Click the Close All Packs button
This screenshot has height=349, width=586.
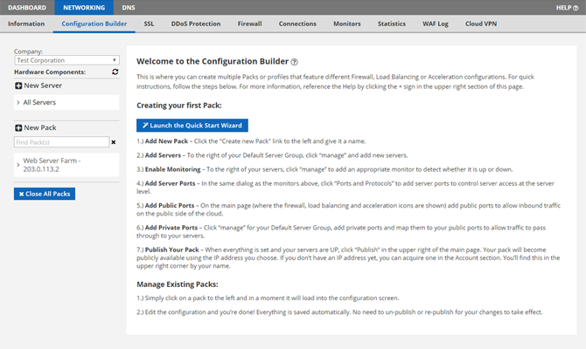pos(45,194)
